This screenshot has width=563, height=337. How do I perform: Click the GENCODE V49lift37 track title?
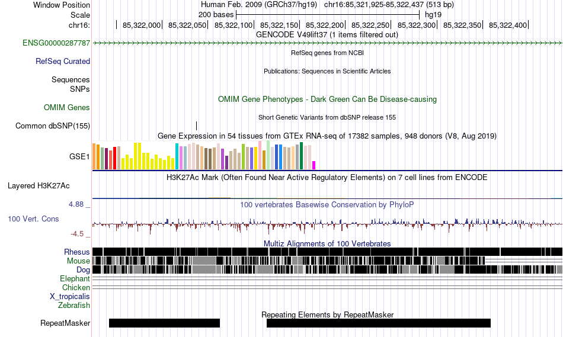point(327,35)
